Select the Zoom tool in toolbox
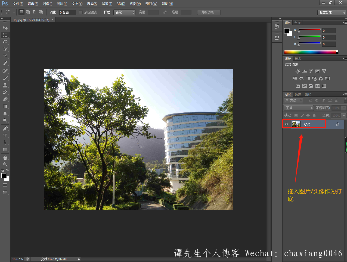 (x=5, y=165)
